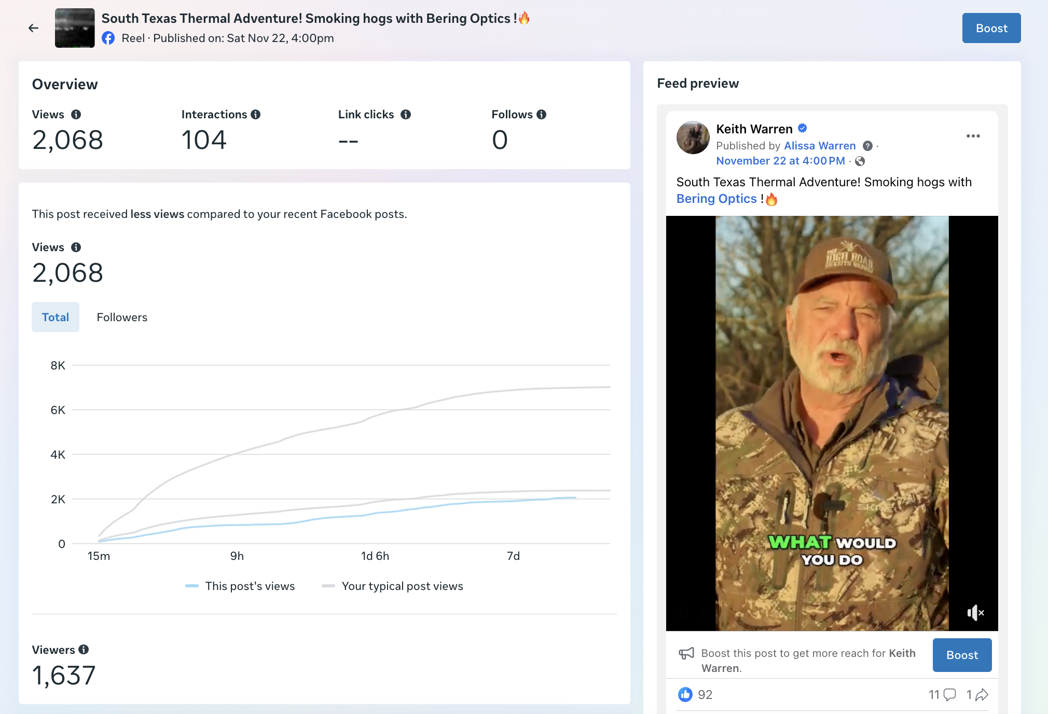Click the comments bubble icon

[x=949, y=695]
